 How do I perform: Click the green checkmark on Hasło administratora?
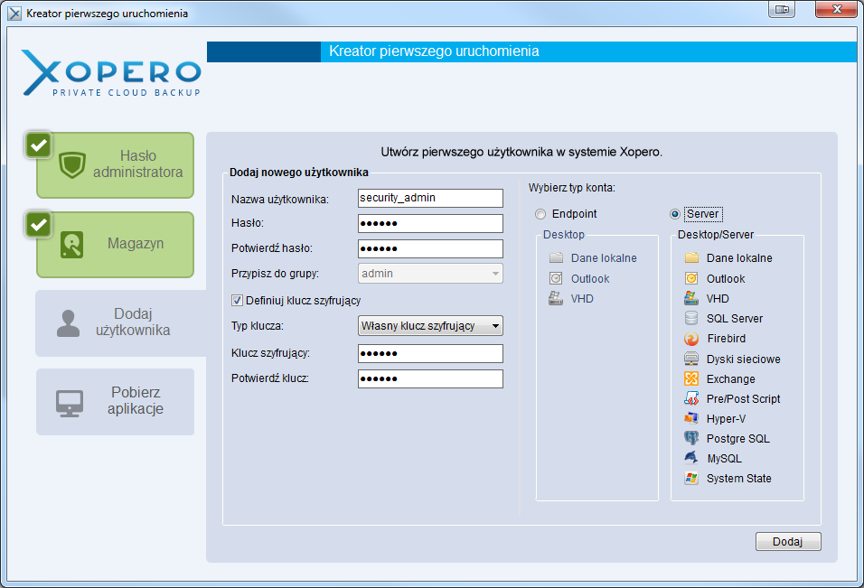(39, 145)
